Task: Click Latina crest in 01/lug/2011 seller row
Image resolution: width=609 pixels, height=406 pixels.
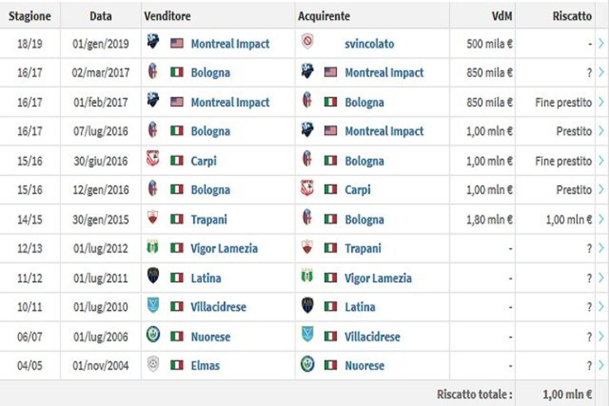Action: point(153,276)
